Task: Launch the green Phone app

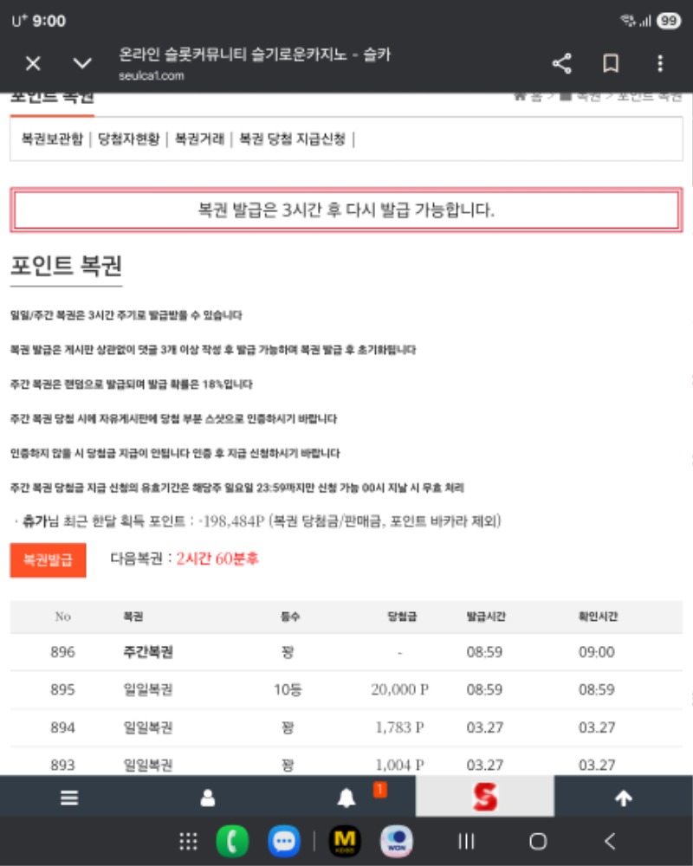Action: click(x=231, y=841)
